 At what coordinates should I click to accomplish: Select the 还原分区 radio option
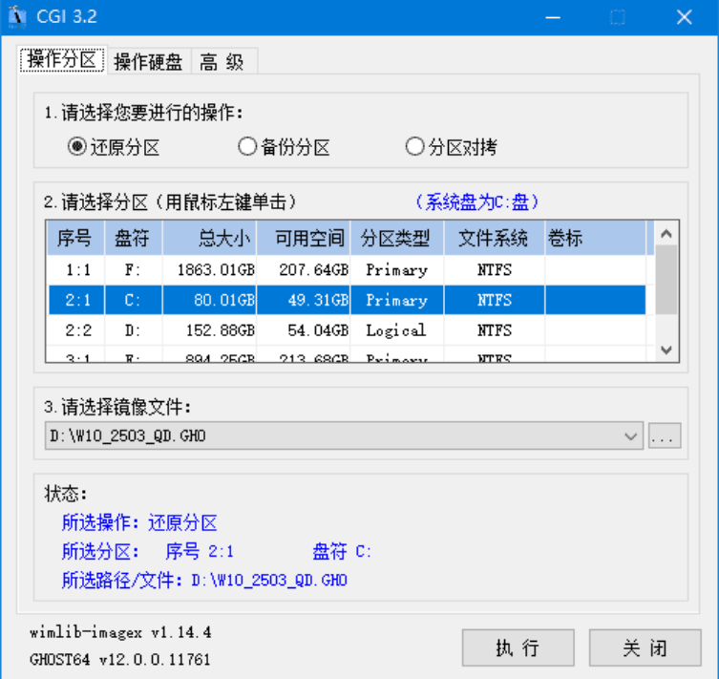[x=77, y=147]
